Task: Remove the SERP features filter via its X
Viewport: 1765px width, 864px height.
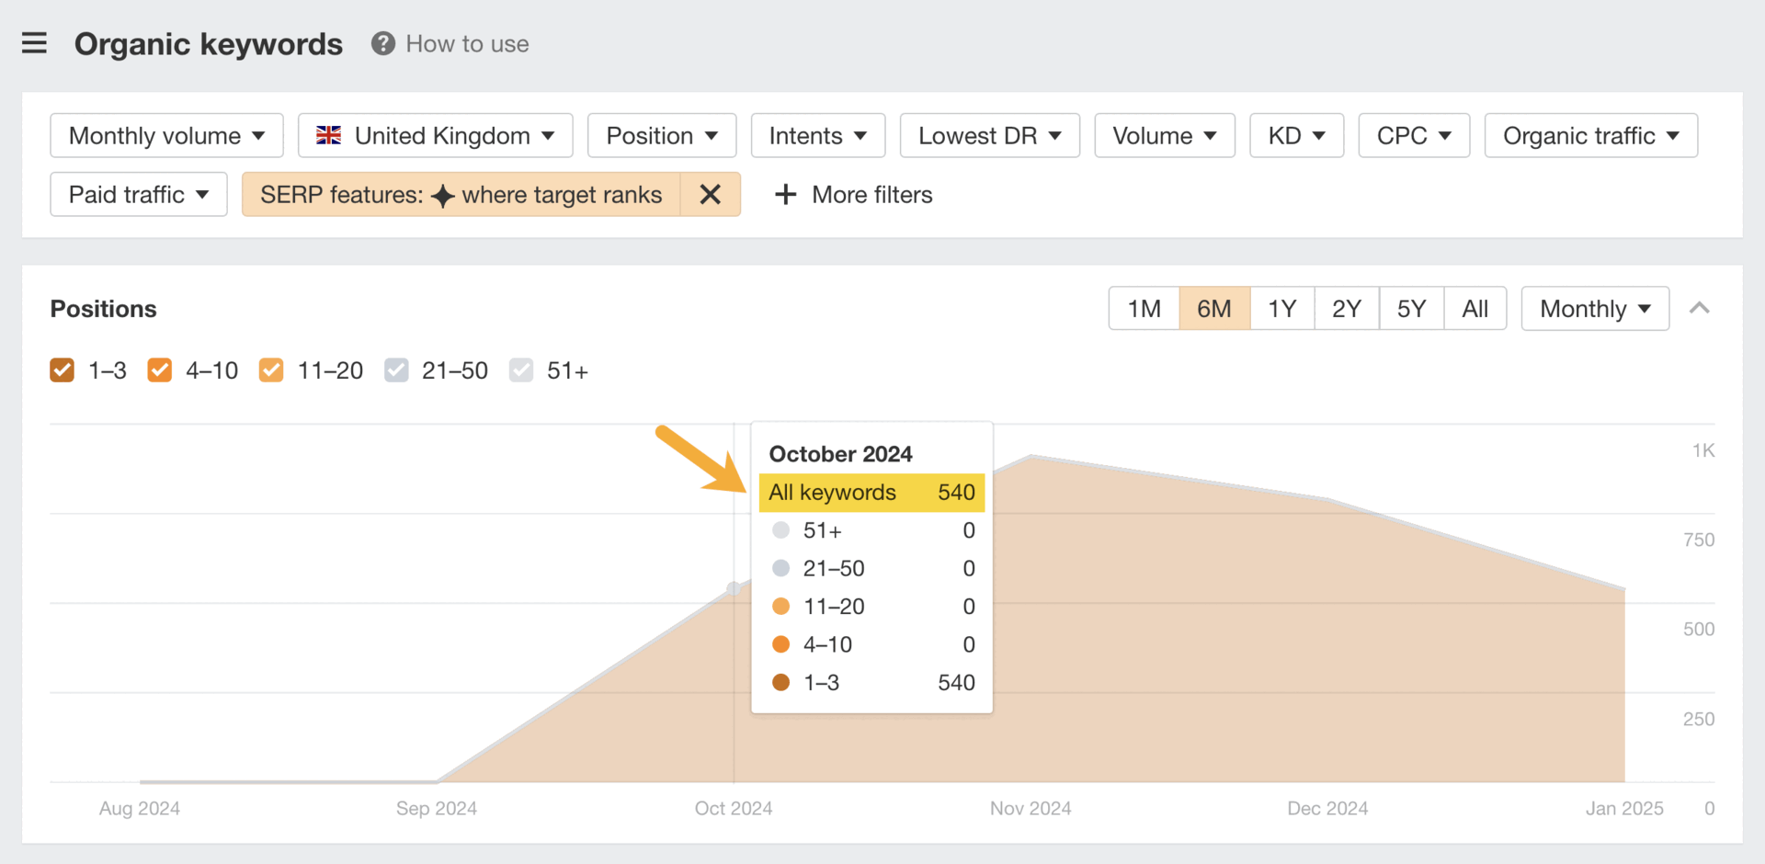Action: tap(710, 194)
